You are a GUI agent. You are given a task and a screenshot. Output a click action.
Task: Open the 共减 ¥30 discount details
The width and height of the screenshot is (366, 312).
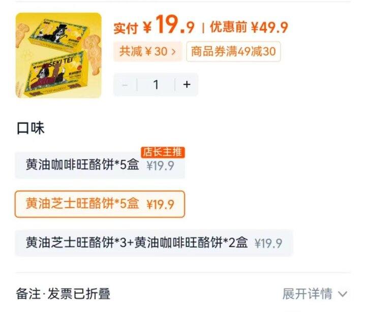(147, 51)
